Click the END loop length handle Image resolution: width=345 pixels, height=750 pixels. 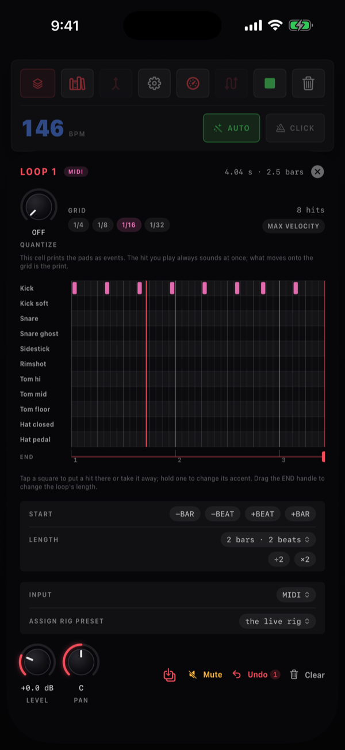323,456
